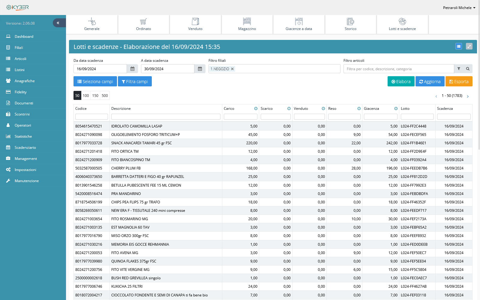Select row CHERRY PLUM FB
This screenshot has height=300, width=480.
273,168
